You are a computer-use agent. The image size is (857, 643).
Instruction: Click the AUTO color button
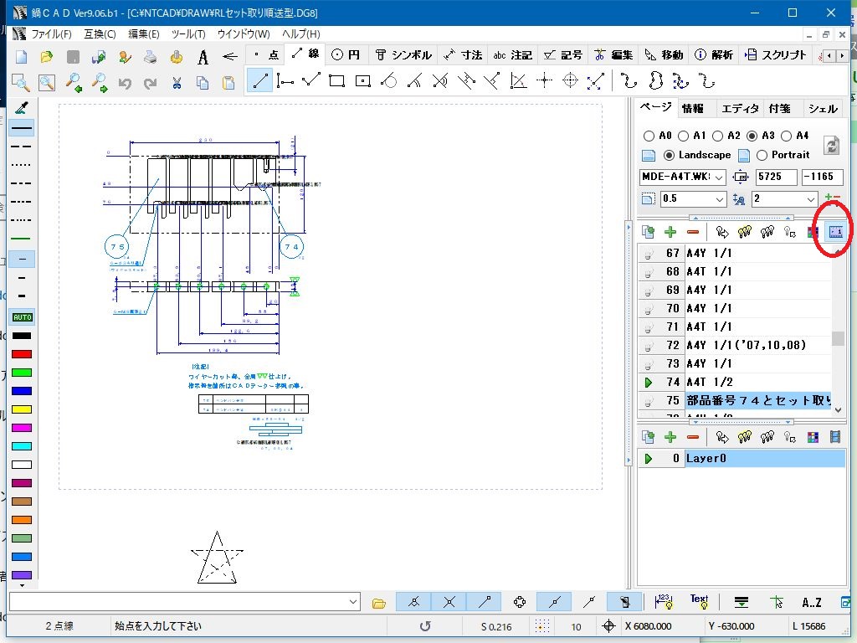[22, 317]
